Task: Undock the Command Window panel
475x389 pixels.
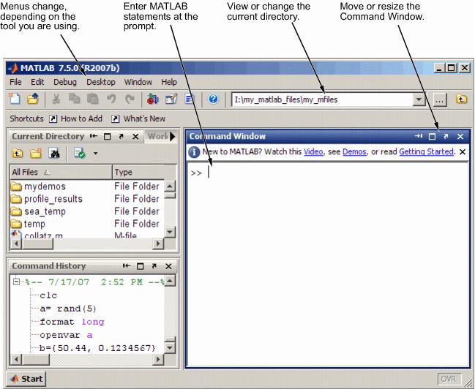Action: [446, 137]
